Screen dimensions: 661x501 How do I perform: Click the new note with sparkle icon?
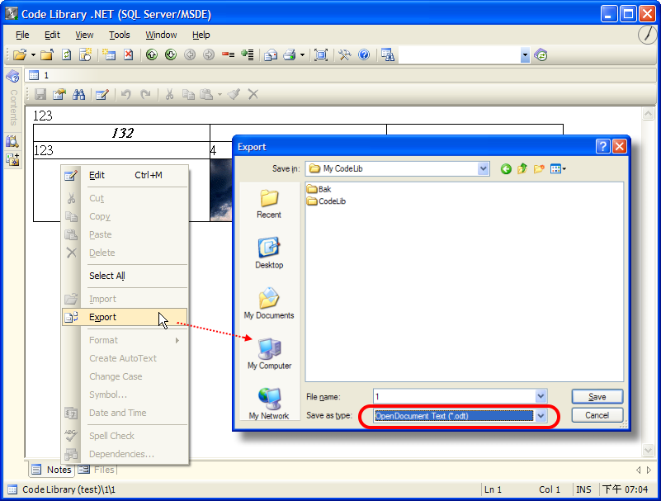click(x=86, y=54)
